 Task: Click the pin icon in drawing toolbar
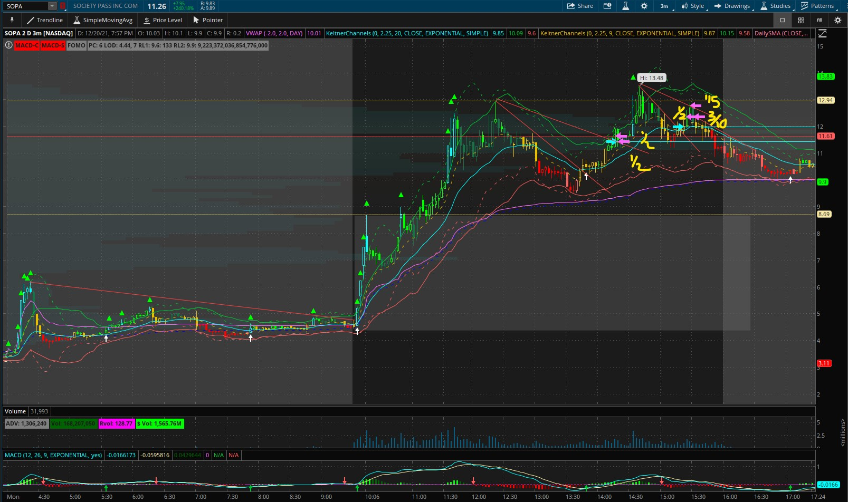pyautogui.click(x=12, y=20)
